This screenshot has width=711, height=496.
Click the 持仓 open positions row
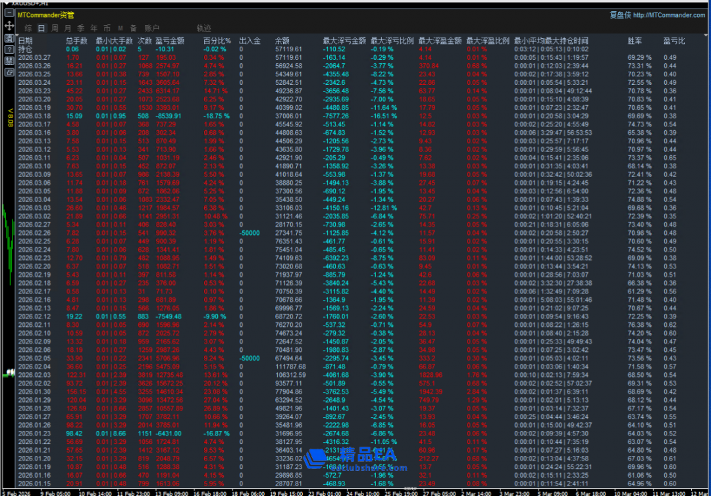(25, 49)
